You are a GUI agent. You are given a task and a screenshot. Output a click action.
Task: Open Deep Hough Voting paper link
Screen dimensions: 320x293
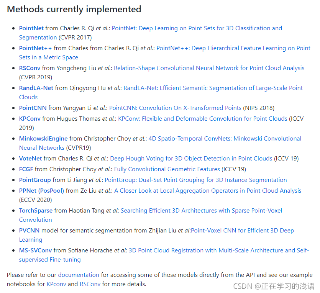191,159
